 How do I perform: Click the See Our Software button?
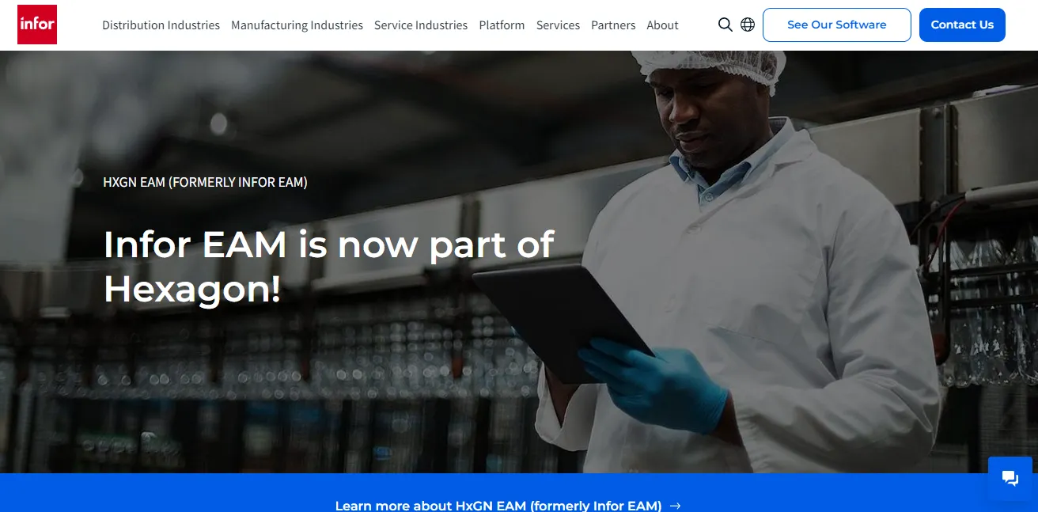836,25
